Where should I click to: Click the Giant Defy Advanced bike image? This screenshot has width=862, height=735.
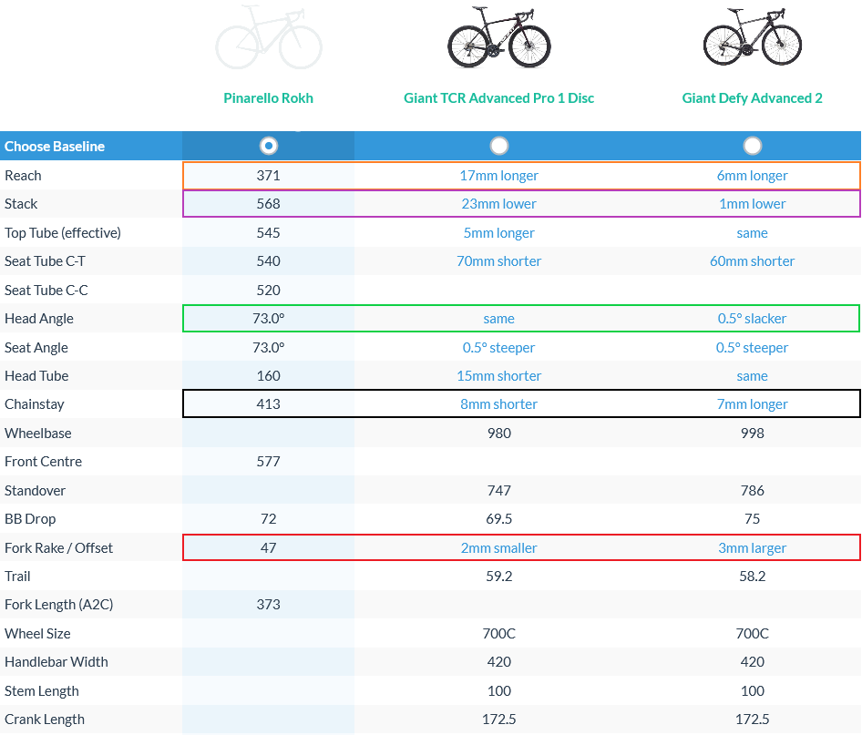[x=752, y=36]
